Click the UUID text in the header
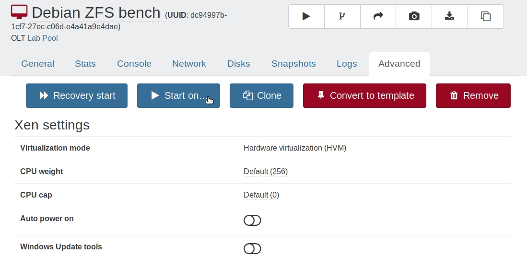Viewport: 527px width, 258px height. (x=119, y=21)
